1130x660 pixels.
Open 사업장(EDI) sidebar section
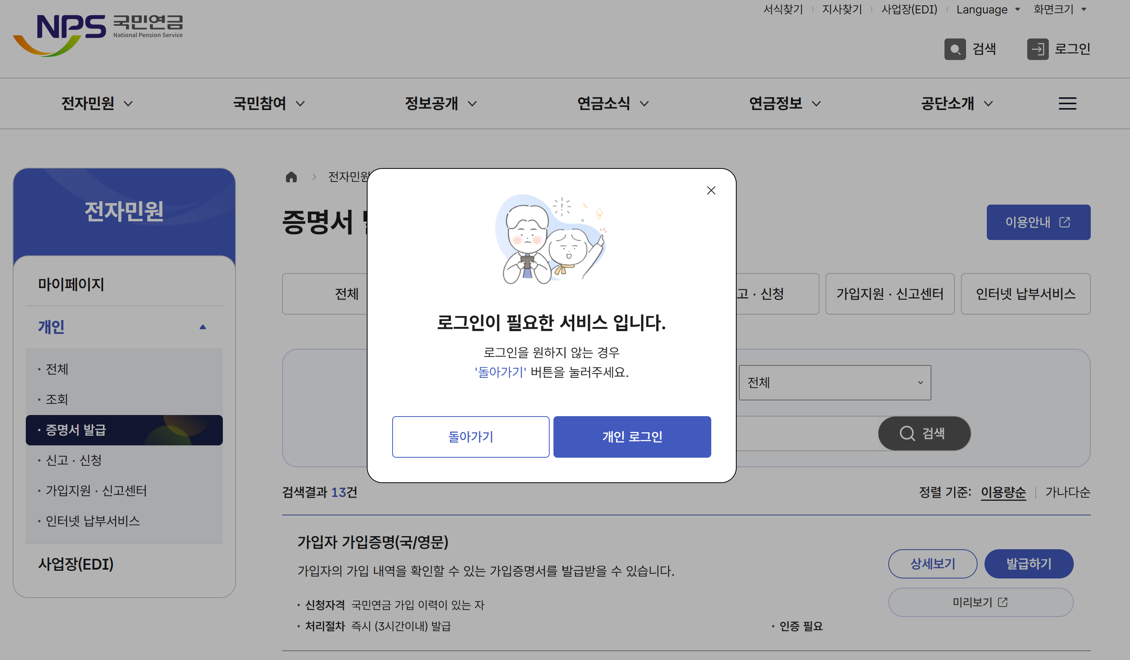pos(75,564)
